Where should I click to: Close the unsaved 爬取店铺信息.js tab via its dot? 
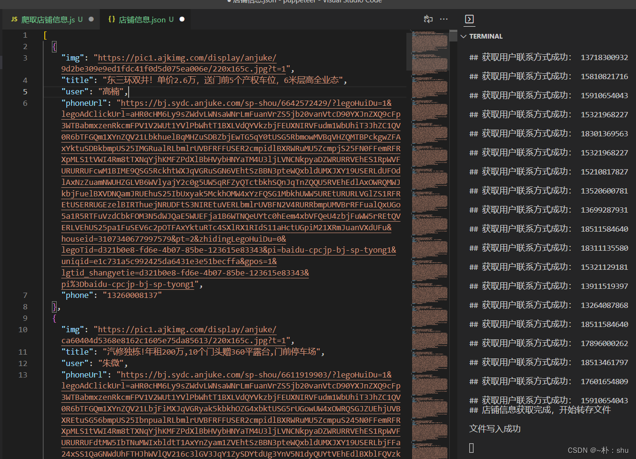(x=91, y=20)
